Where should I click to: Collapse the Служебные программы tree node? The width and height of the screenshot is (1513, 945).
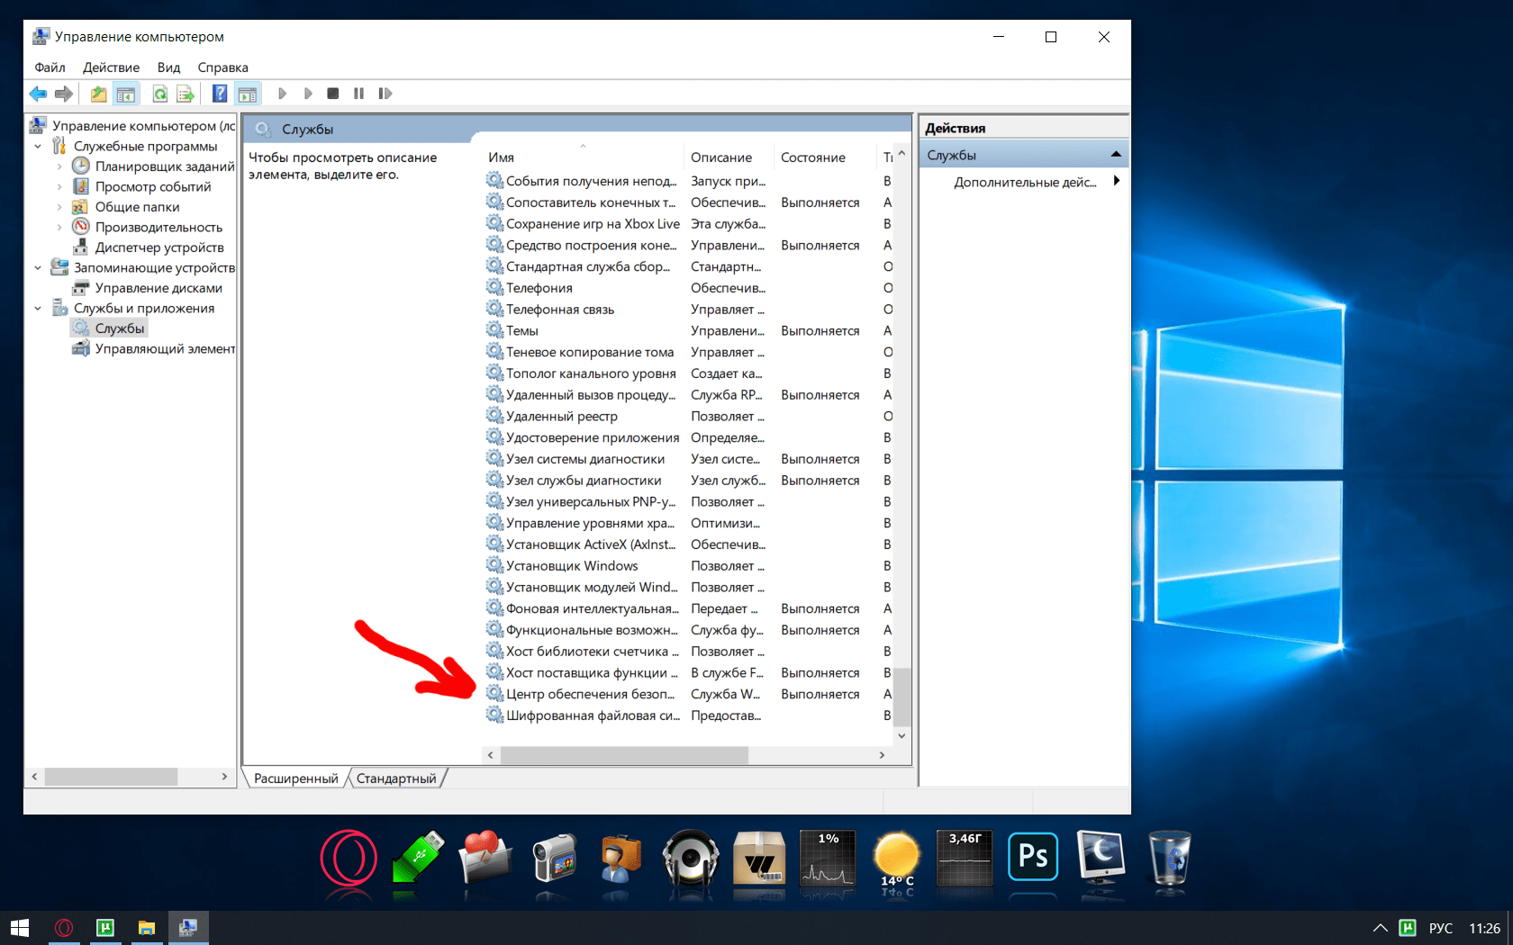click(38, 146)
